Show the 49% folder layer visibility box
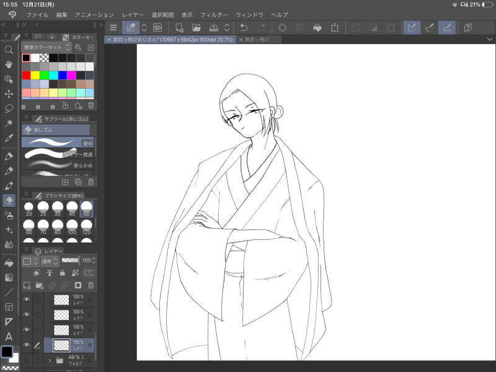 pos(27,360)
